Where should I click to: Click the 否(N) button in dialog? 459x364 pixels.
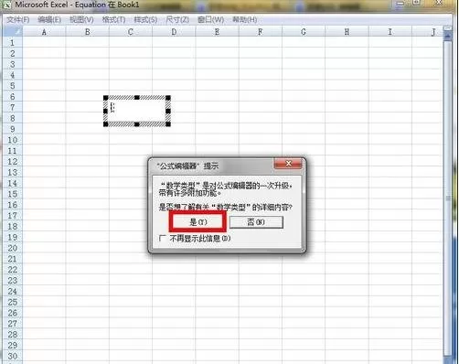pyautogui.click(x=256, y=222)
